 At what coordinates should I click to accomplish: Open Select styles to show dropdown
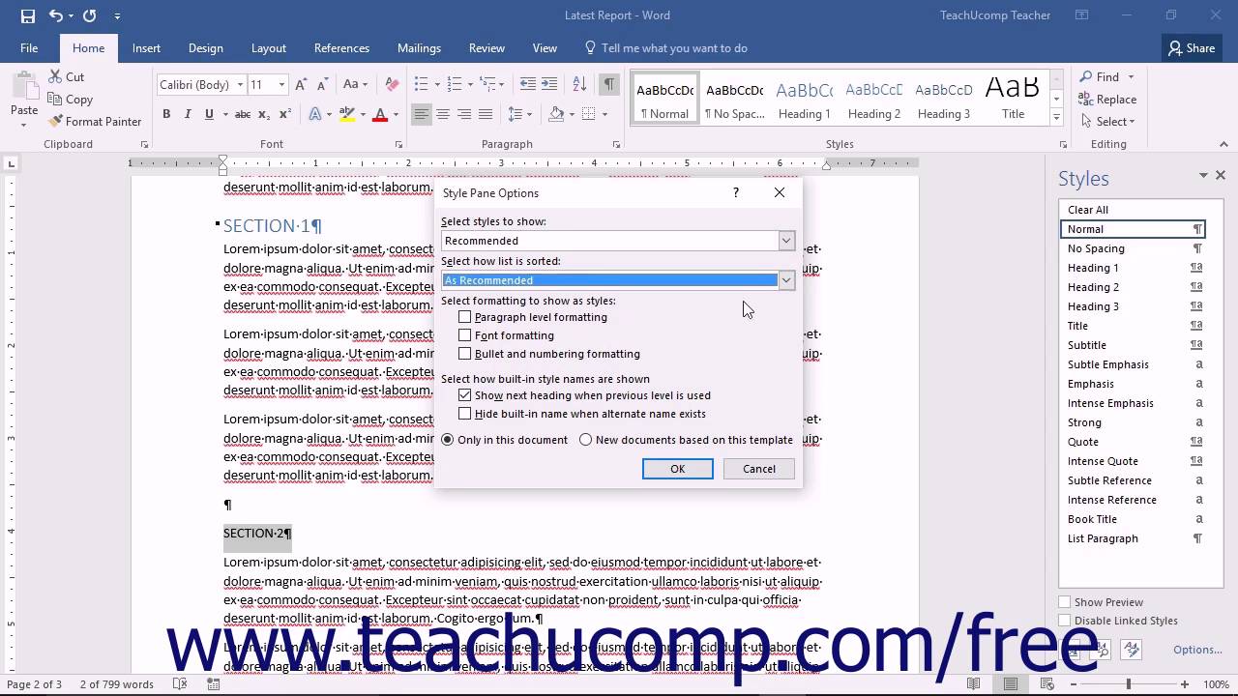pyautogui.click(x=786, y=241)
